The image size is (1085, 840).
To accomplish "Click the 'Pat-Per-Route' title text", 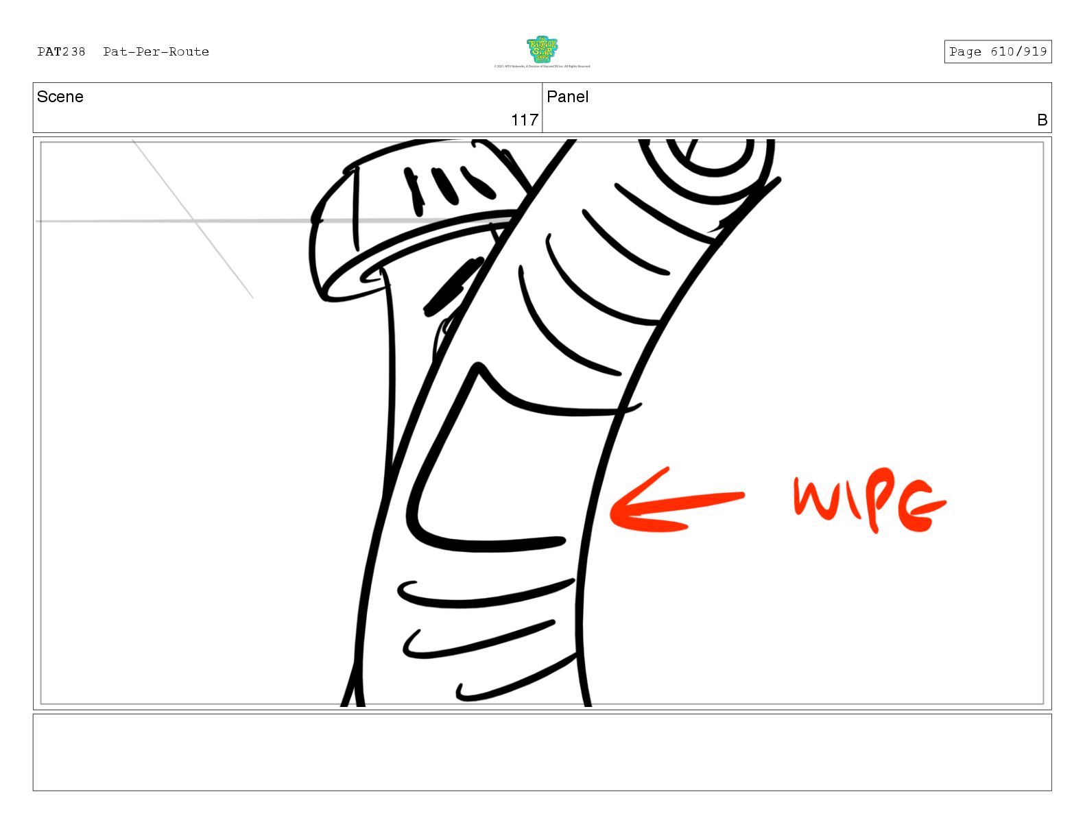I will 156,51.
